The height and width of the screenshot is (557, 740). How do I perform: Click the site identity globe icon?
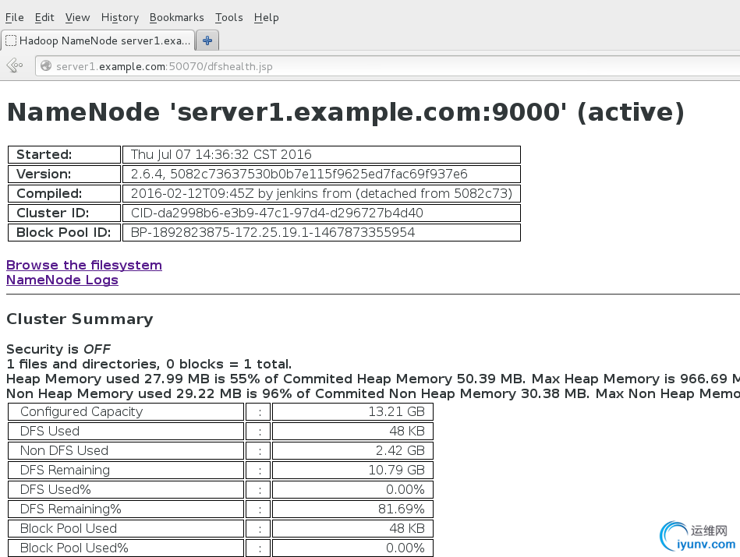point(46,66)
